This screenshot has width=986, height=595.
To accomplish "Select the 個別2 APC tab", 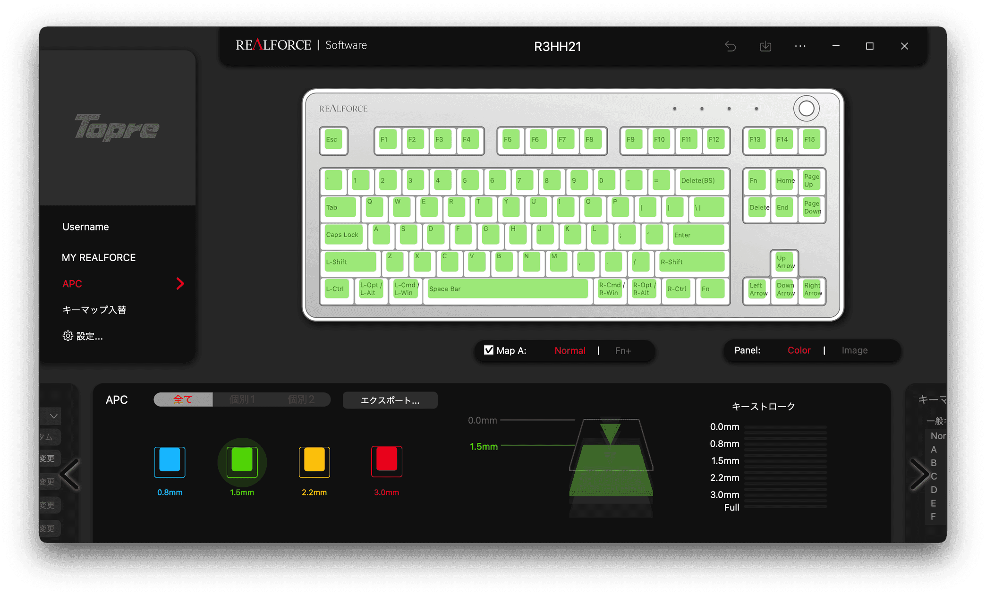I will coord(301,399).
